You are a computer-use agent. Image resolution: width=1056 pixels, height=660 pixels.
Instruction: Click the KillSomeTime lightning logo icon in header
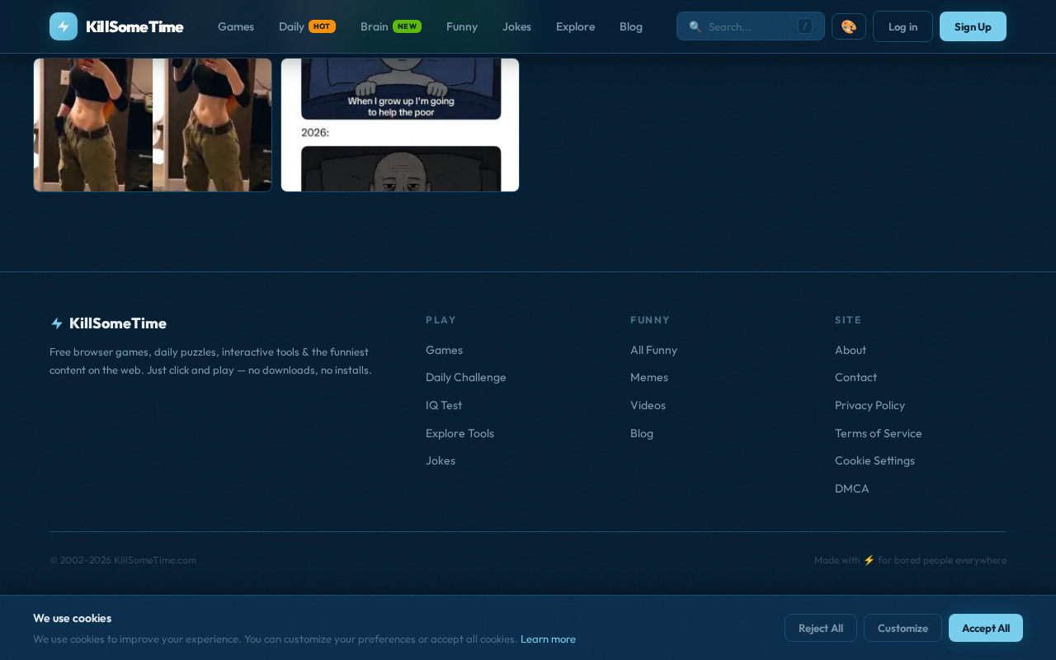(x=64, y=26)
